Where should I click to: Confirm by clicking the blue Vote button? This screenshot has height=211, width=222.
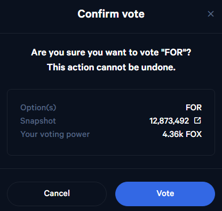165,194
